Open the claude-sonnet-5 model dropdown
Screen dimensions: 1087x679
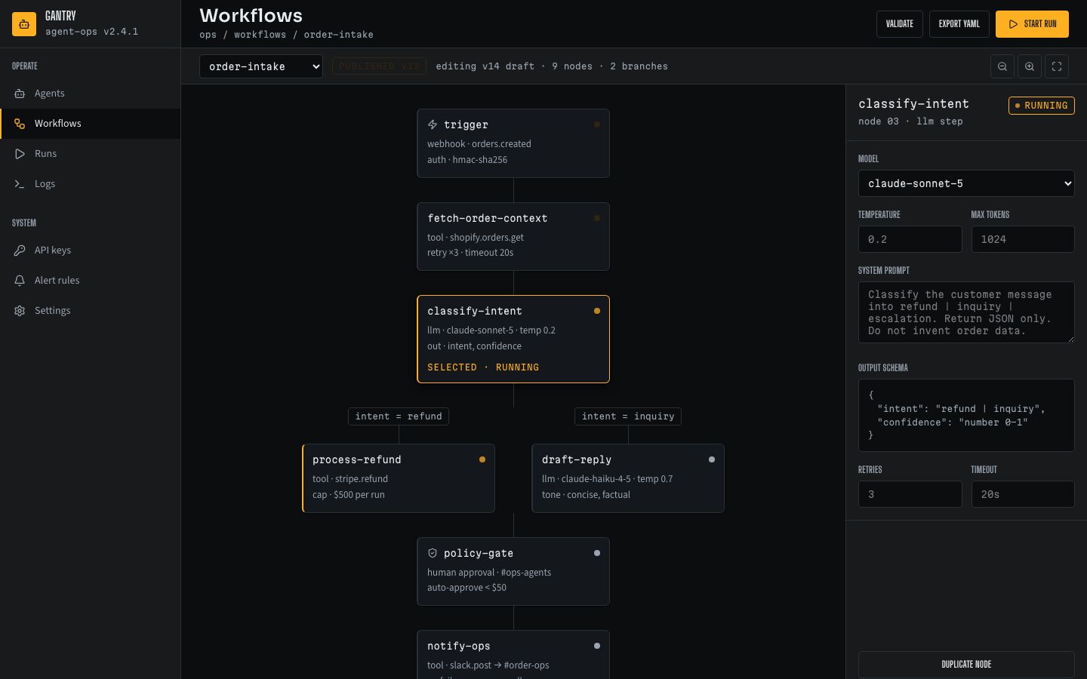[x=966, y=183]
